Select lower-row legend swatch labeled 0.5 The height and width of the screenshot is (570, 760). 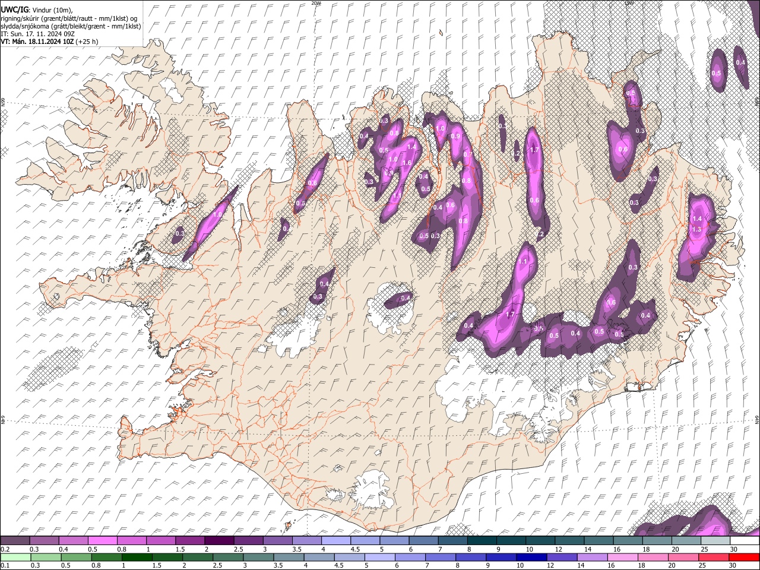(76, 557)
